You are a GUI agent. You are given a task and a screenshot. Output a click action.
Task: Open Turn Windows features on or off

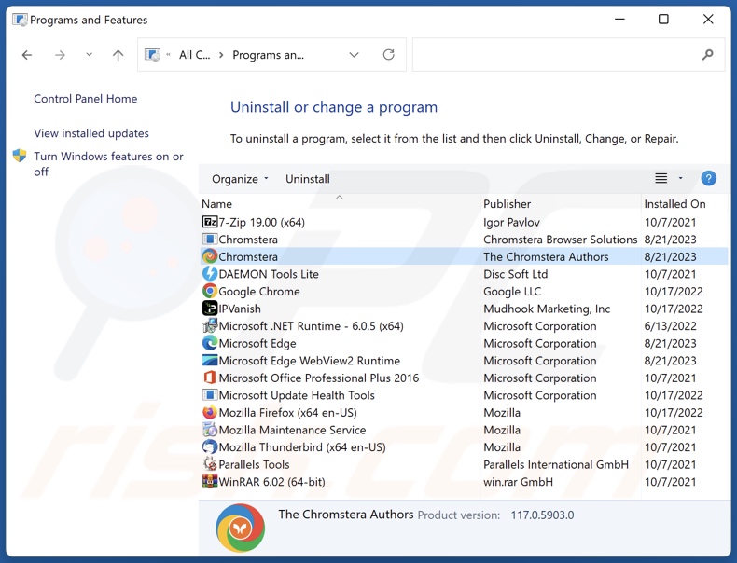[108, 164]
